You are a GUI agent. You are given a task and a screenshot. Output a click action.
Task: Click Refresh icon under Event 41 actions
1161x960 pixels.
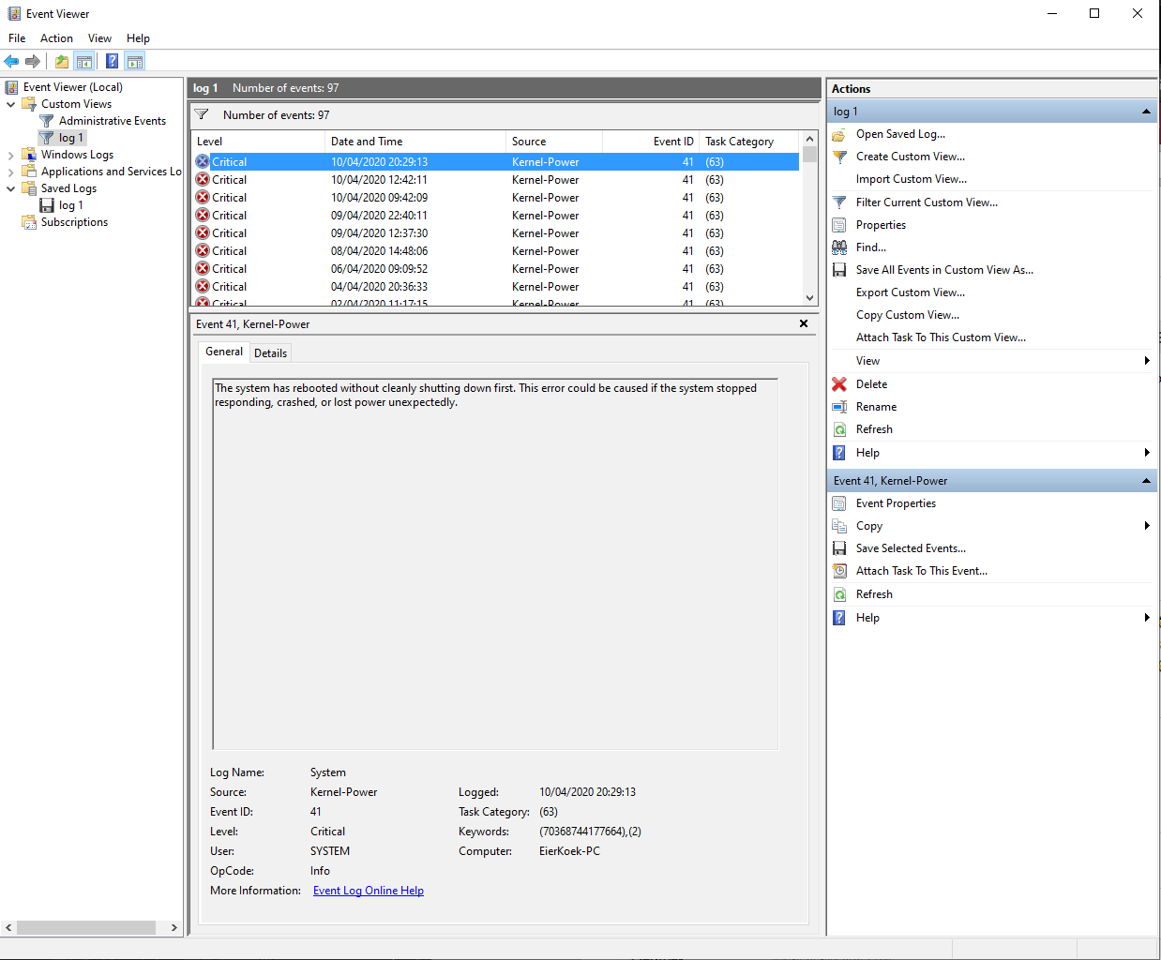point(839,594)
